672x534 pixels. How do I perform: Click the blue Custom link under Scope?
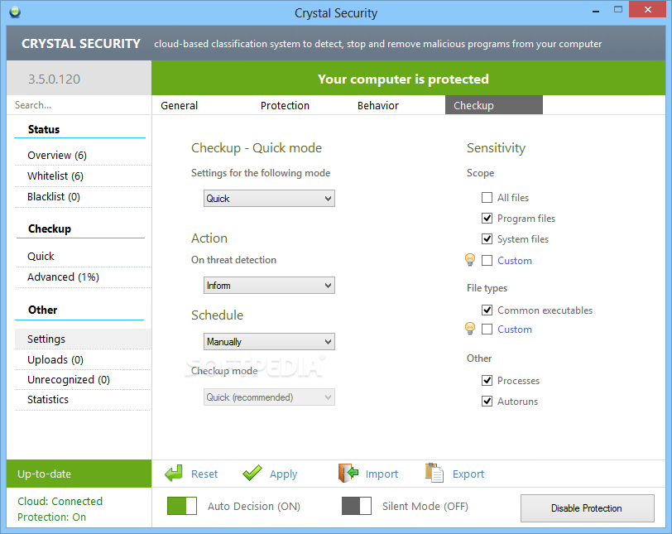[515, 261]
